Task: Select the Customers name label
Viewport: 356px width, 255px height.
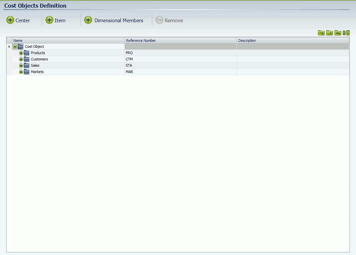Action: pyautogui.click(x=39, y=59)
